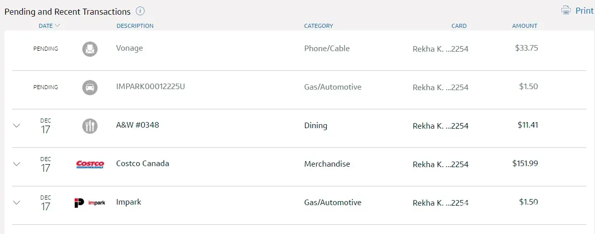This screenshot has height=234, width=595.
Task: Click the Vonage phone/cable category icon
Action: (x=90, y=49)
